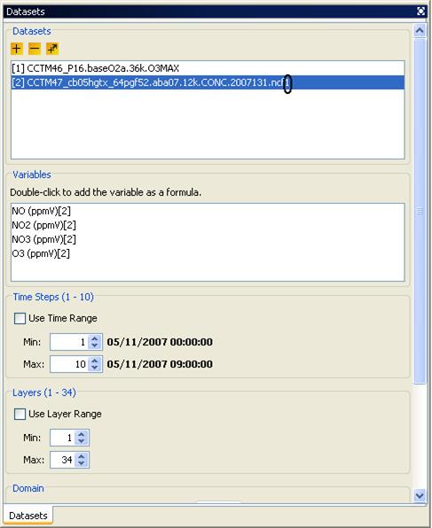Click scrollbar down arrow in Datasets panel
Viewport: 432px width, 528px height.
tap(420, 496)
